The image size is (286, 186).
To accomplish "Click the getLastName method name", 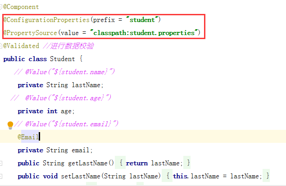I will [87, 163].
